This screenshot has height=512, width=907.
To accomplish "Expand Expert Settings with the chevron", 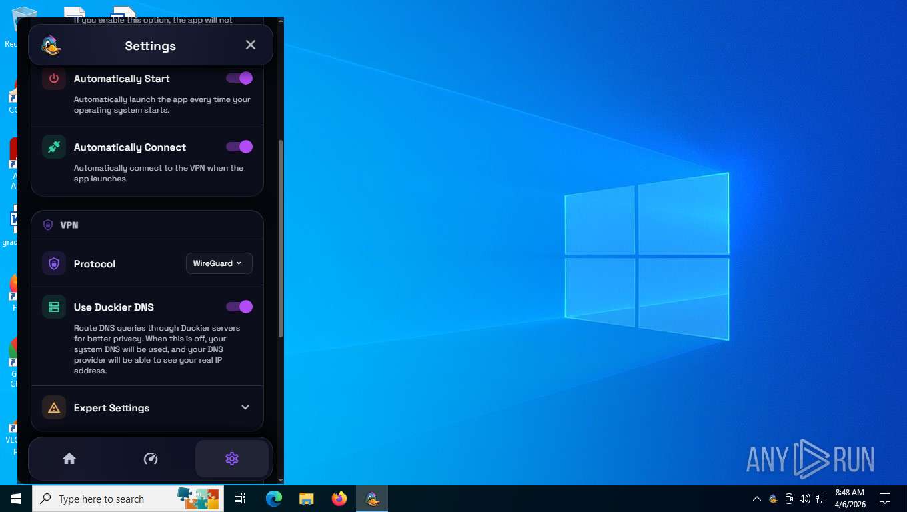I will [x=245, y=407].
